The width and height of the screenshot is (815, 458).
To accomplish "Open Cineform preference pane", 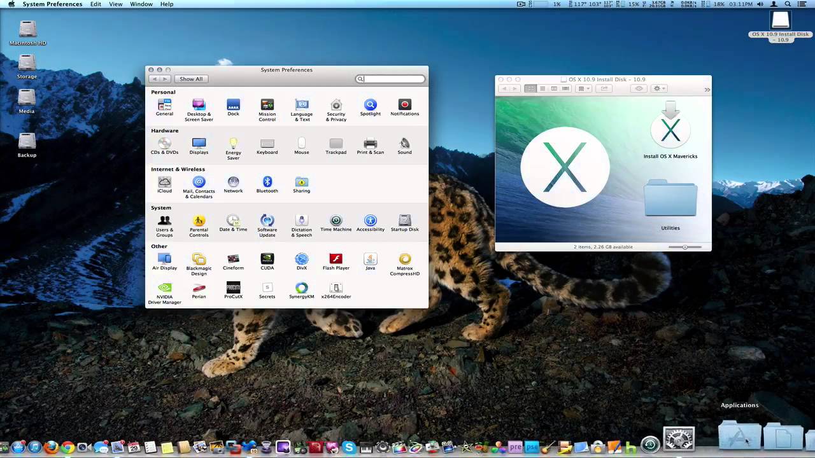I will pyautogui.click(x=233, y=260).
